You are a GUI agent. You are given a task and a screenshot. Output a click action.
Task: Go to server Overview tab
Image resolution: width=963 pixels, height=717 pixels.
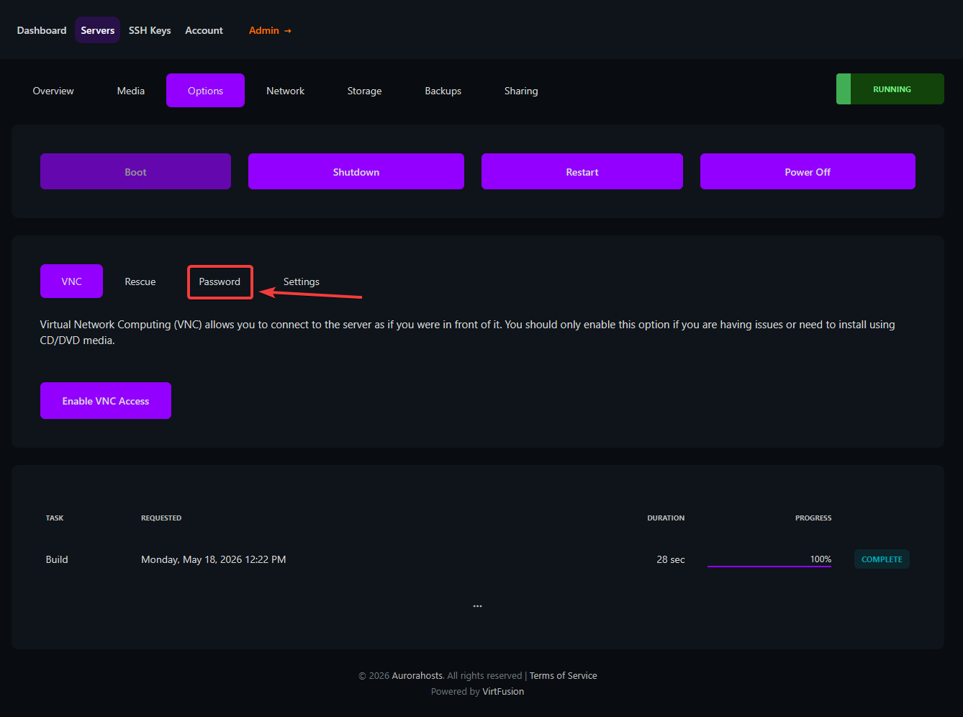pyautogui.click(x=53, y=91)
